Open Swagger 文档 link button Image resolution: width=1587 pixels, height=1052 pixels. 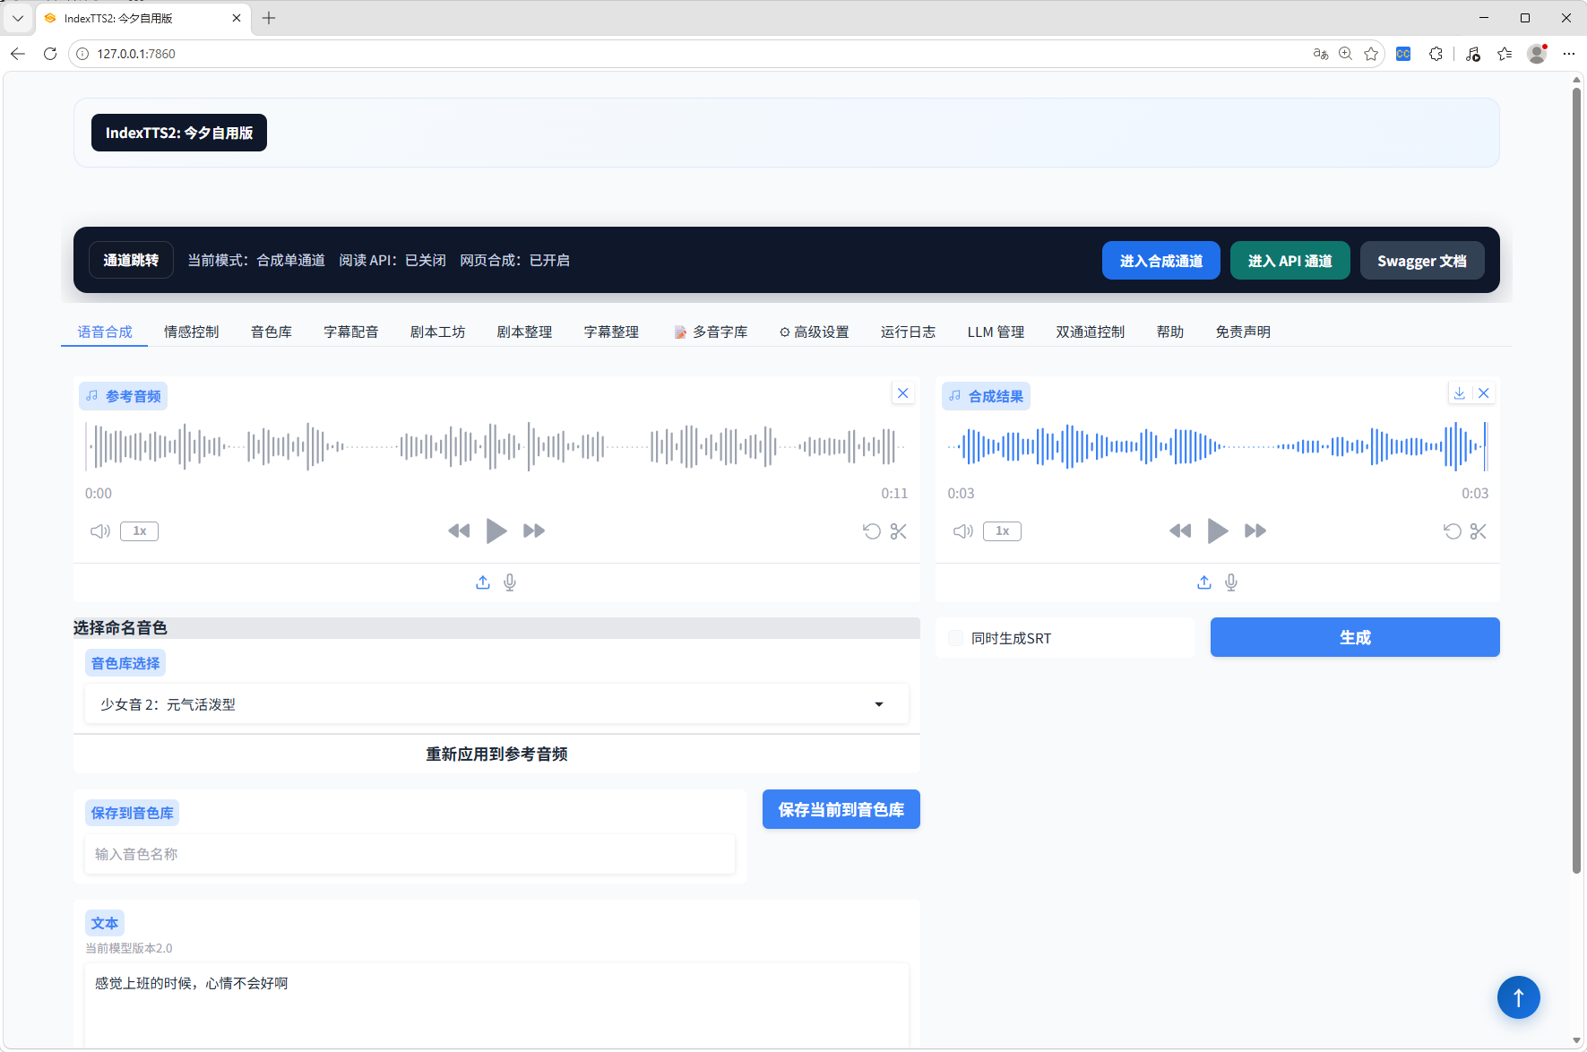[1422, 261]
